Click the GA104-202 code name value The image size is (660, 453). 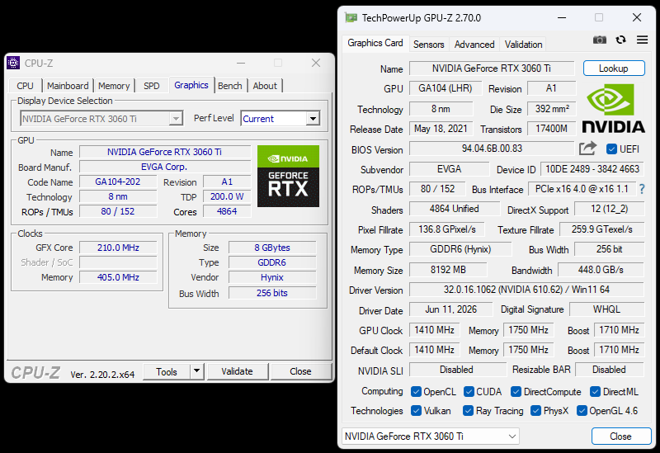pos(118,182)
